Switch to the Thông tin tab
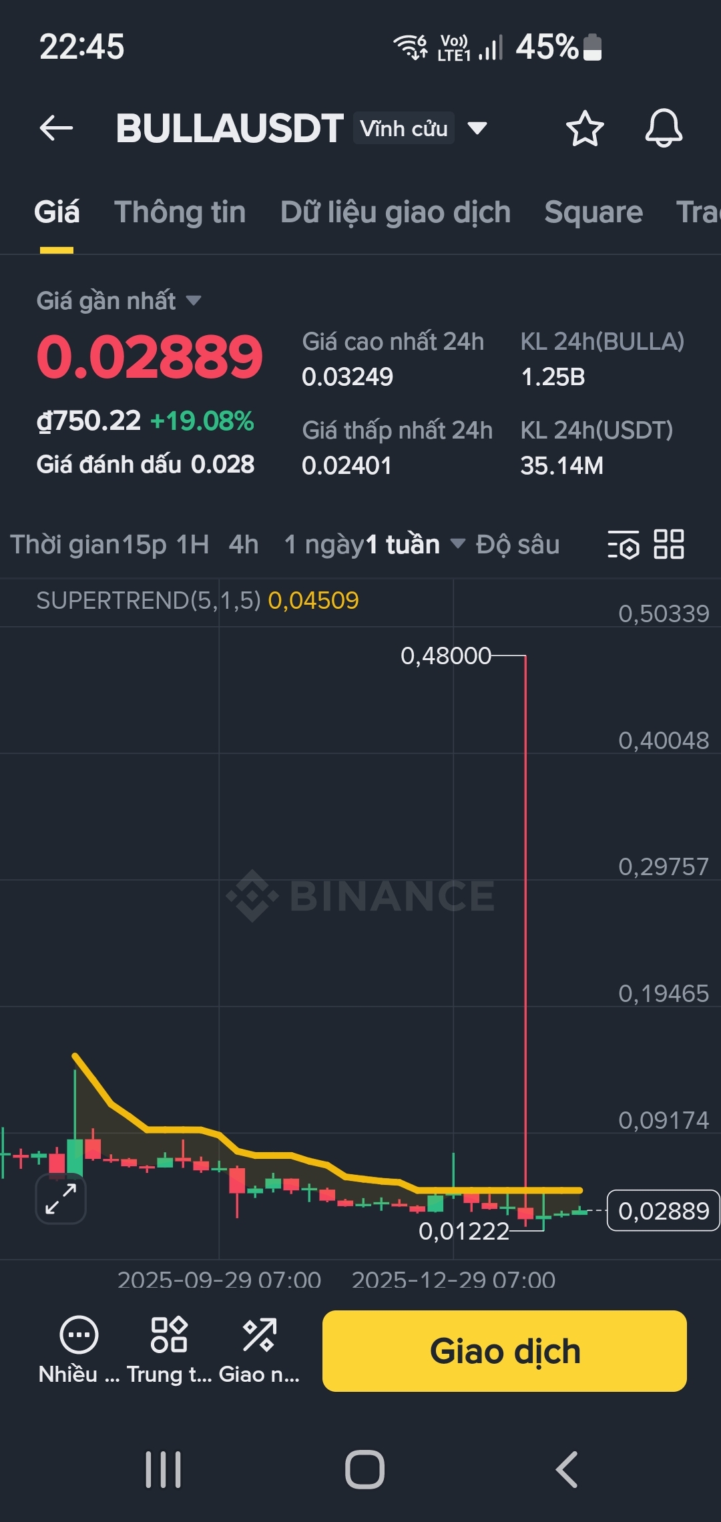721x1522 pixels. (x=180, y=212)
